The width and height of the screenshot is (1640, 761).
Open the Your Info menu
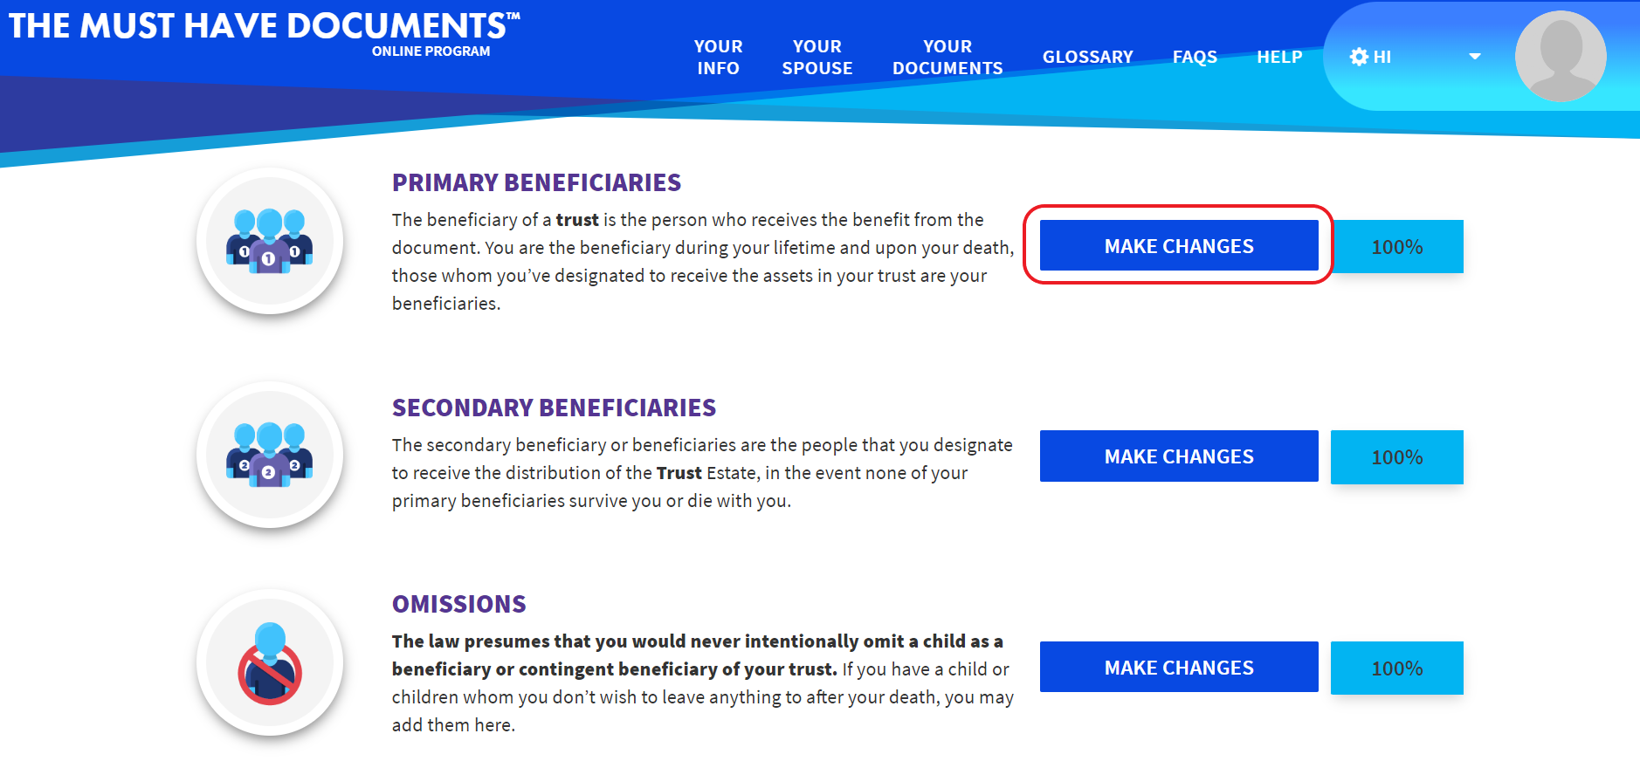click(718, 57)
